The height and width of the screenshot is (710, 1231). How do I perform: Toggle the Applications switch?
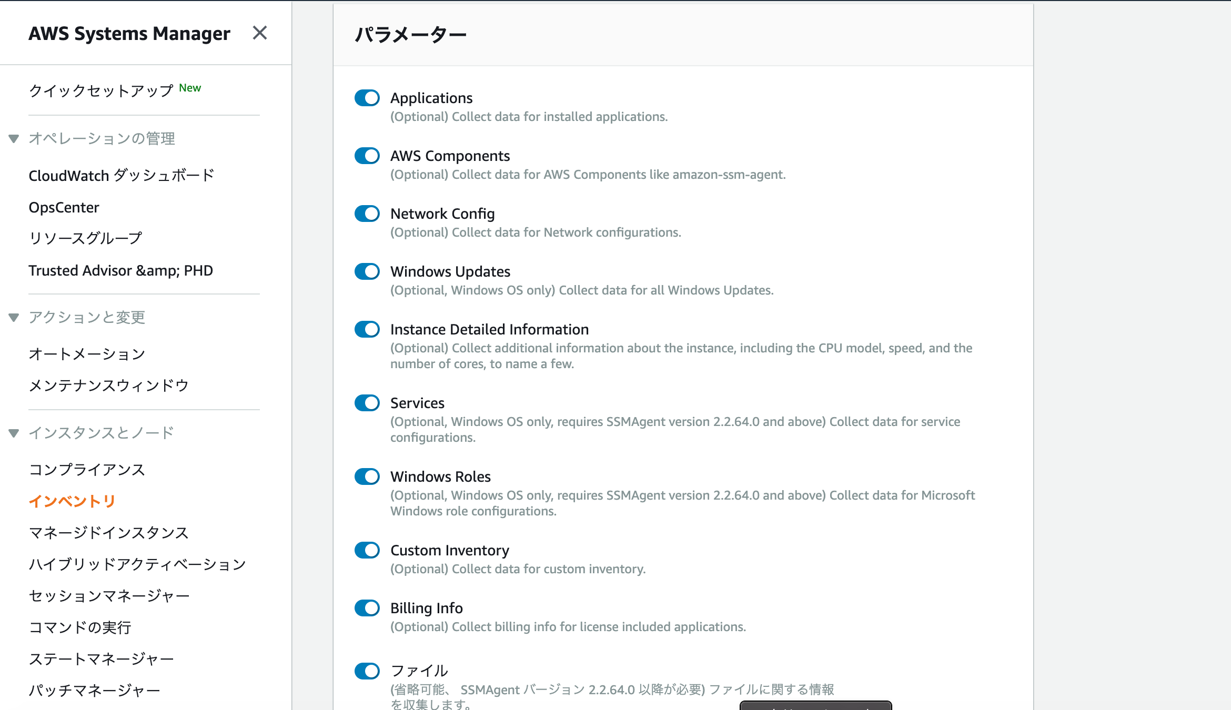367,98
